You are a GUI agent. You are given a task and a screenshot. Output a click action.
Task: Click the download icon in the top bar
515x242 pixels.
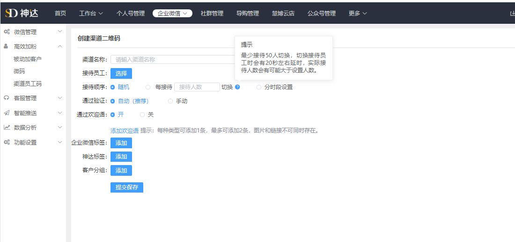(x=512, y=14)
